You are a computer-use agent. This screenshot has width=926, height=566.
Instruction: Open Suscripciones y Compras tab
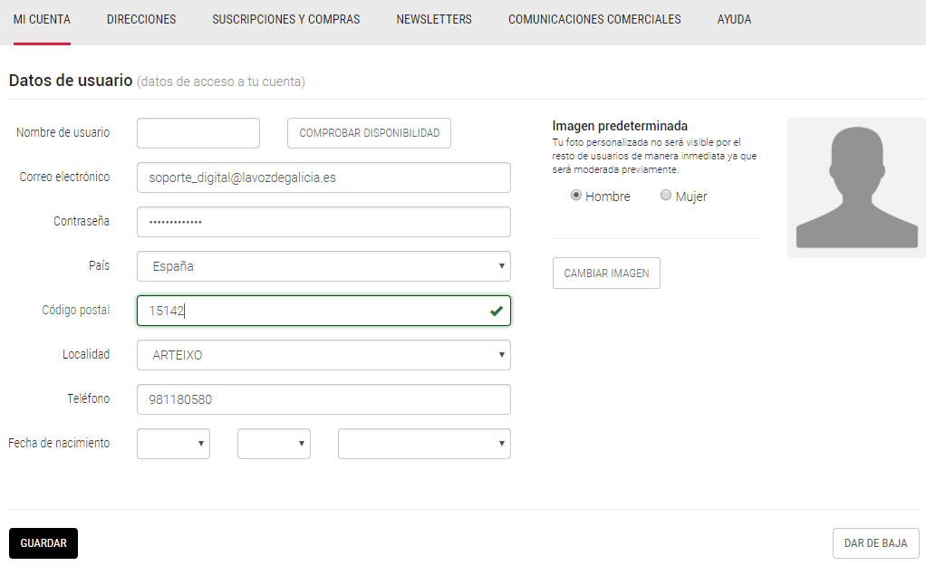pyautogui.click(x=285, y=20)
